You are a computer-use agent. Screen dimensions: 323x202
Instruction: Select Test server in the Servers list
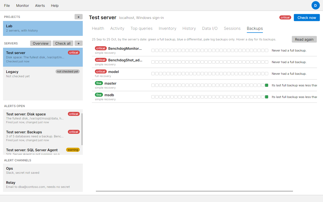(x=43, y=57)
